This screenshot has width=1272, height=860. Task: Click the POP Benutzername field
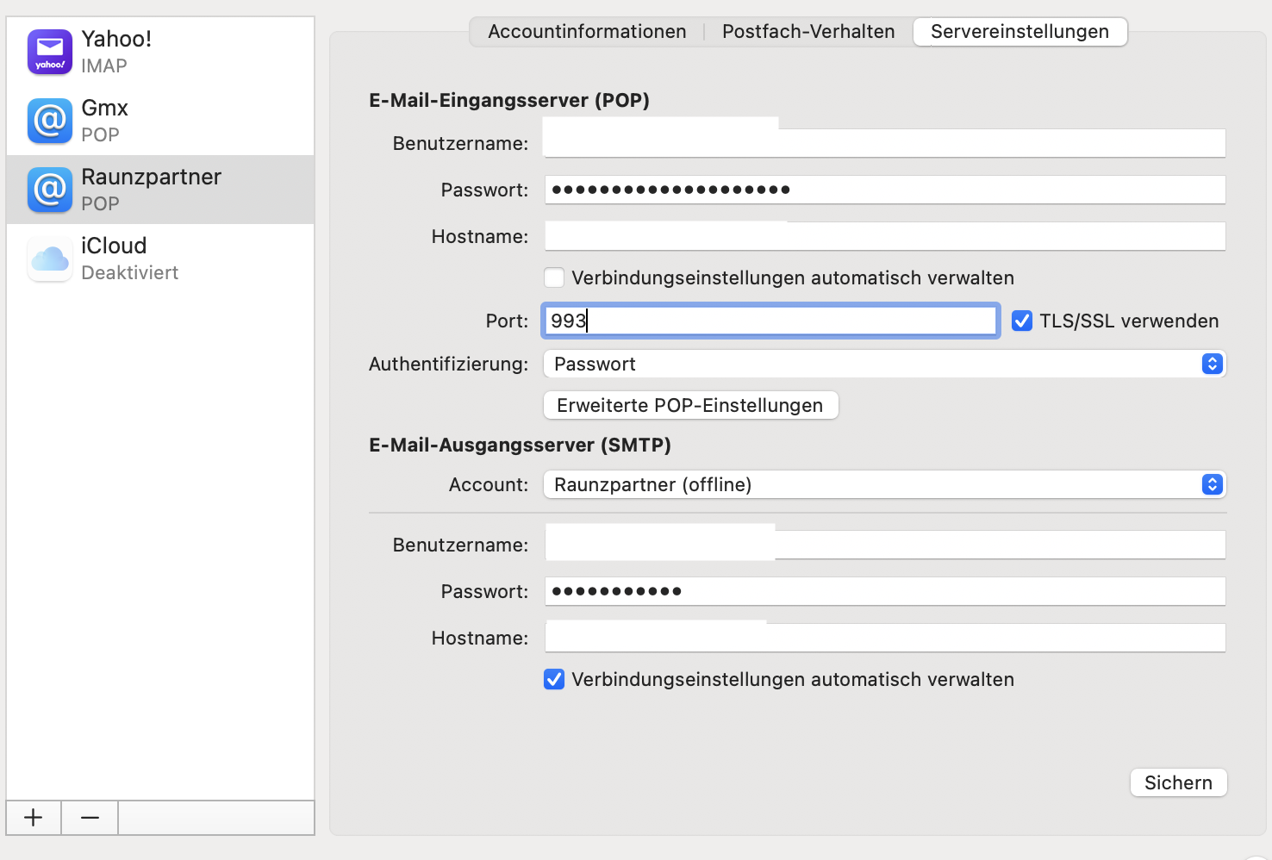coord(884,143)
